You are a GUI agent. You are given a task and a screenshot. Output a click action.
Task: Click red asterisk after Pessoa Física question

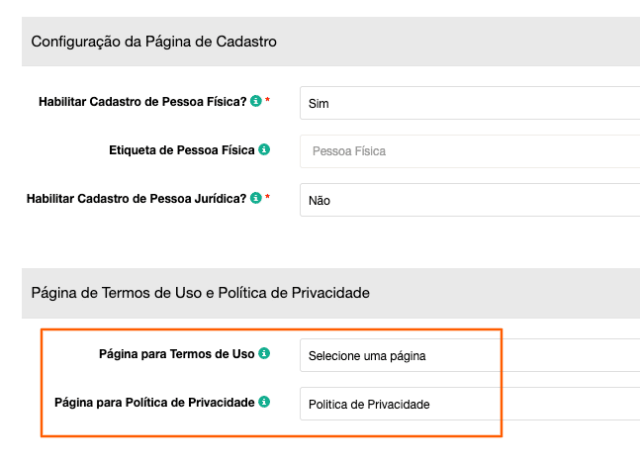pyautogui.click(x=267, y=101)
